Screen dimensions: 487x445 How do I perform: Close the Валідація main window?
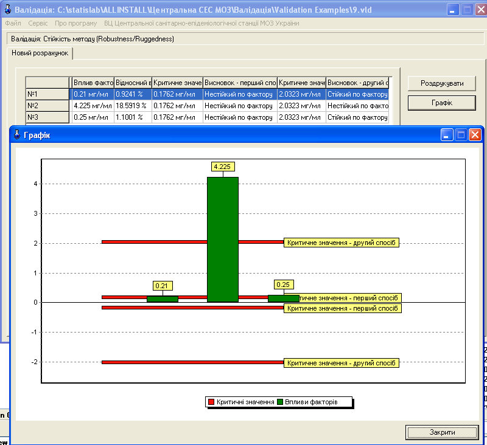click(481, 10)
